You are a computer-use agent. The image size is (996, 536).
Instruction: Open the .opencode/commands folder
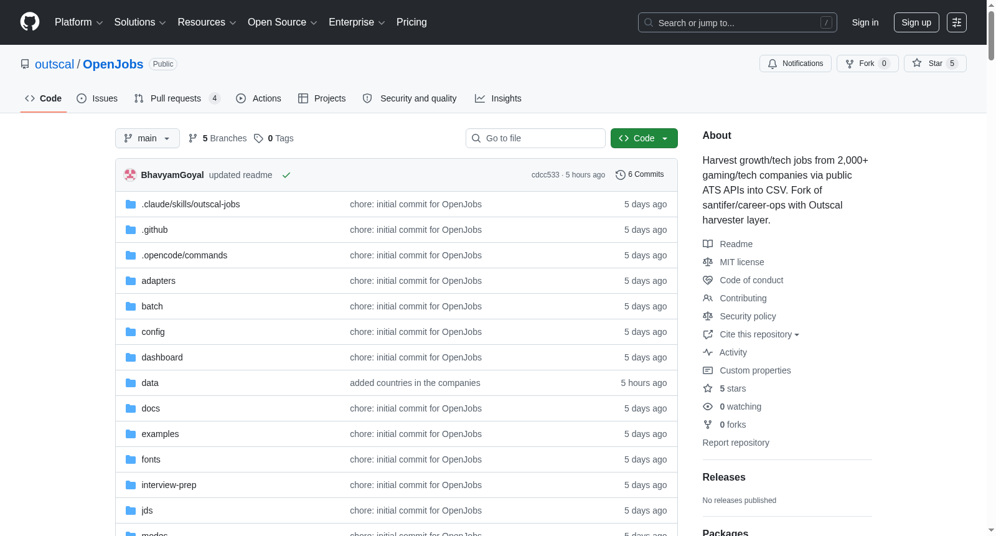tap(184, 255)
